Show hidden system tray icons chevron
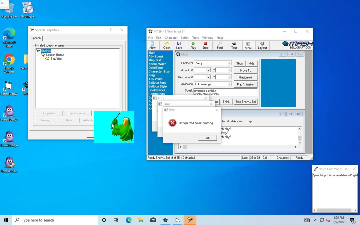The width and height of the screenshot is (360, 225). 315,220
